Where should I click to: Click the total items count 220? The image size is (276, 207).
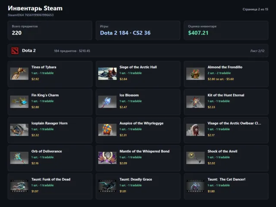(x=17, y=33)
